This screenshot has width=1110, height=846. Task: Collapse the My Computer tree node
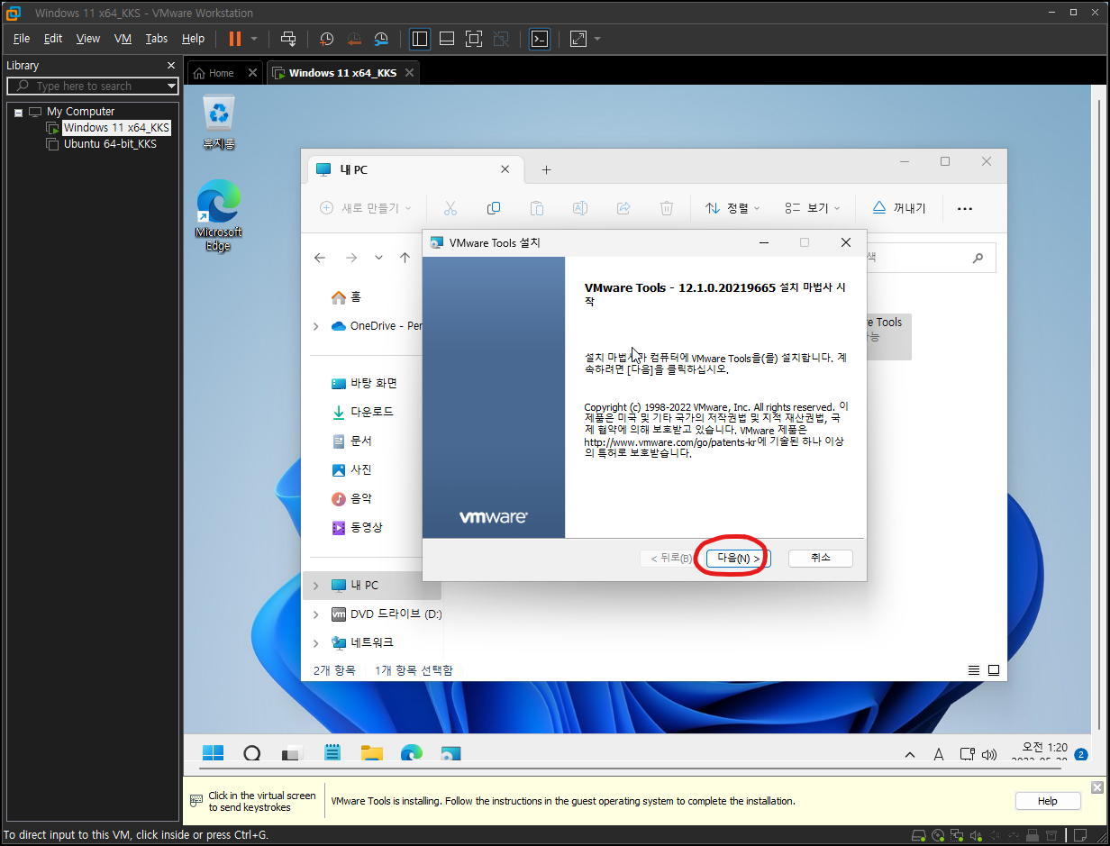coord(18,112)
